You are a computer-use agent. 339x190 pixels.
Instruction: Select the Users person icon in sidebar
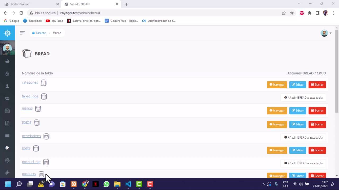[7, 86]
